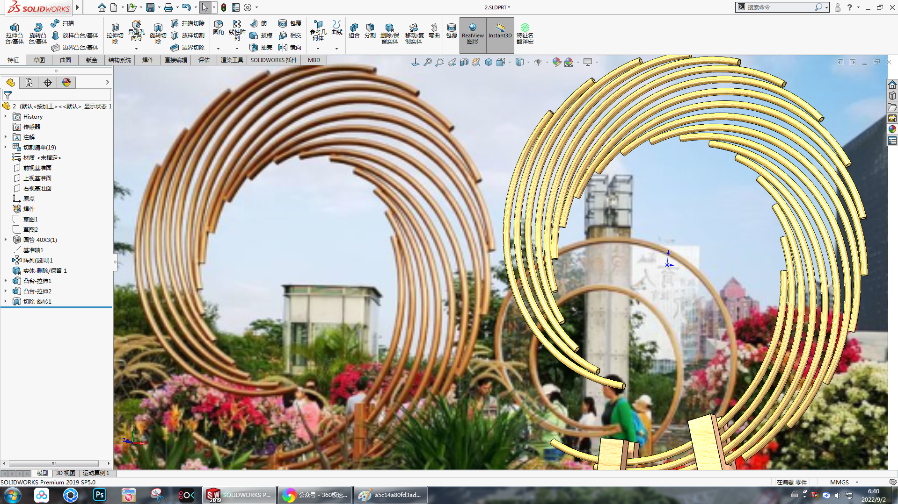Select the Combine (组合) tool
Image resolution: width=898 pixels, height=504 pixels.
point(354,31)
